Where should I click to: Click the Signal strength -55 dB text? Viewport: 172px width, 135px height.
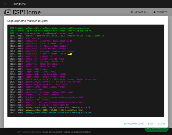tap(53, 54)
